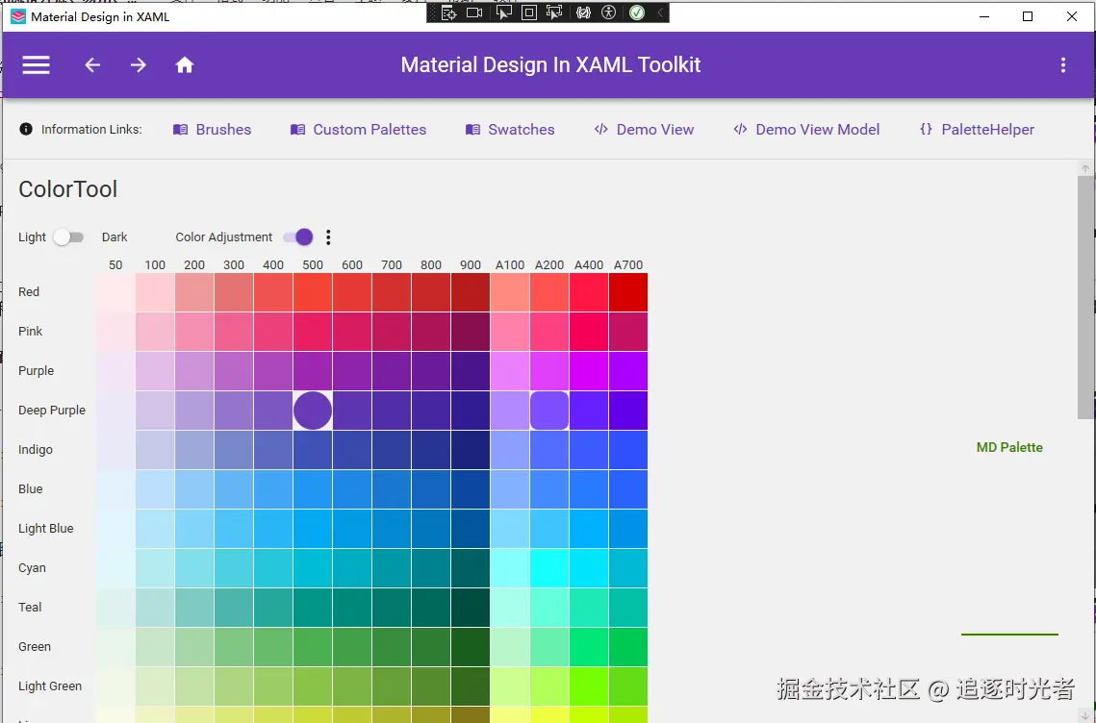Click the scrollbar up arrow
The image size is (1096, 723).
coord(1084,168)
